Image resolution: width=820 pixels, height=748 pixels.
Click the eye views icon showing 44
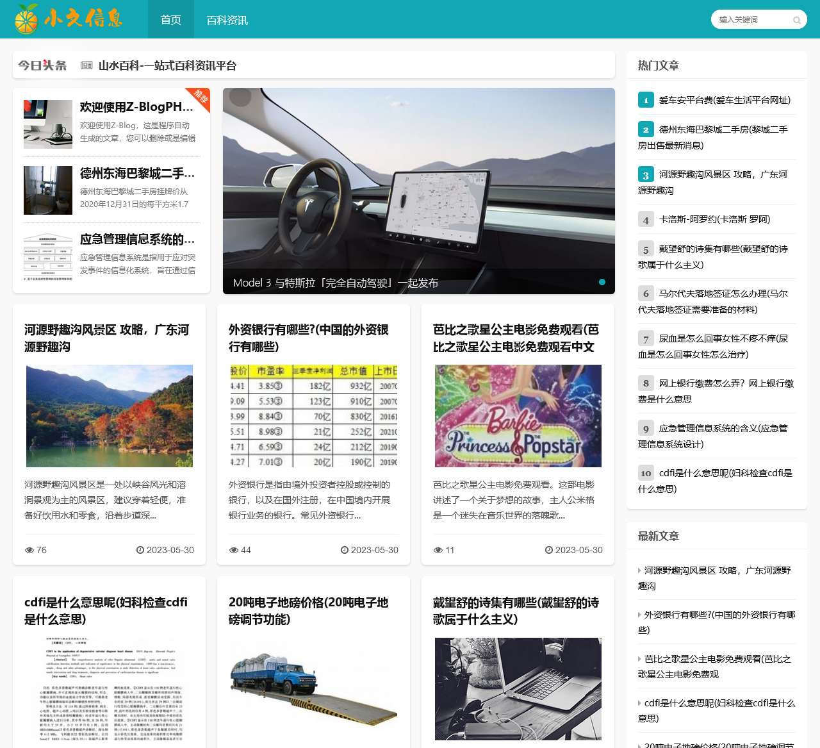click(234, 550)
